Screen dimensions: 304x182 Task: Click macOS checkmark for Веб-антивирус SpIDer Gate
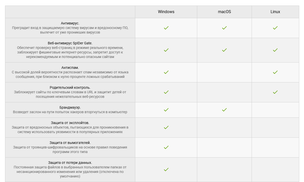click(x=224, y=50)
